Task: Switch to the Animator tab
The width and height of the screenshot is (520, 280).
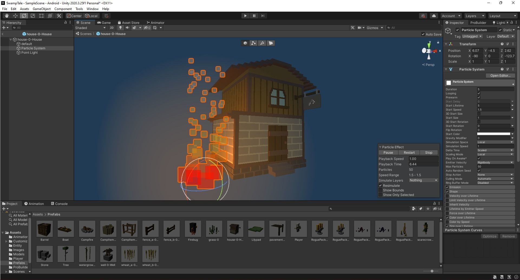Action: [x=155, y=22]
